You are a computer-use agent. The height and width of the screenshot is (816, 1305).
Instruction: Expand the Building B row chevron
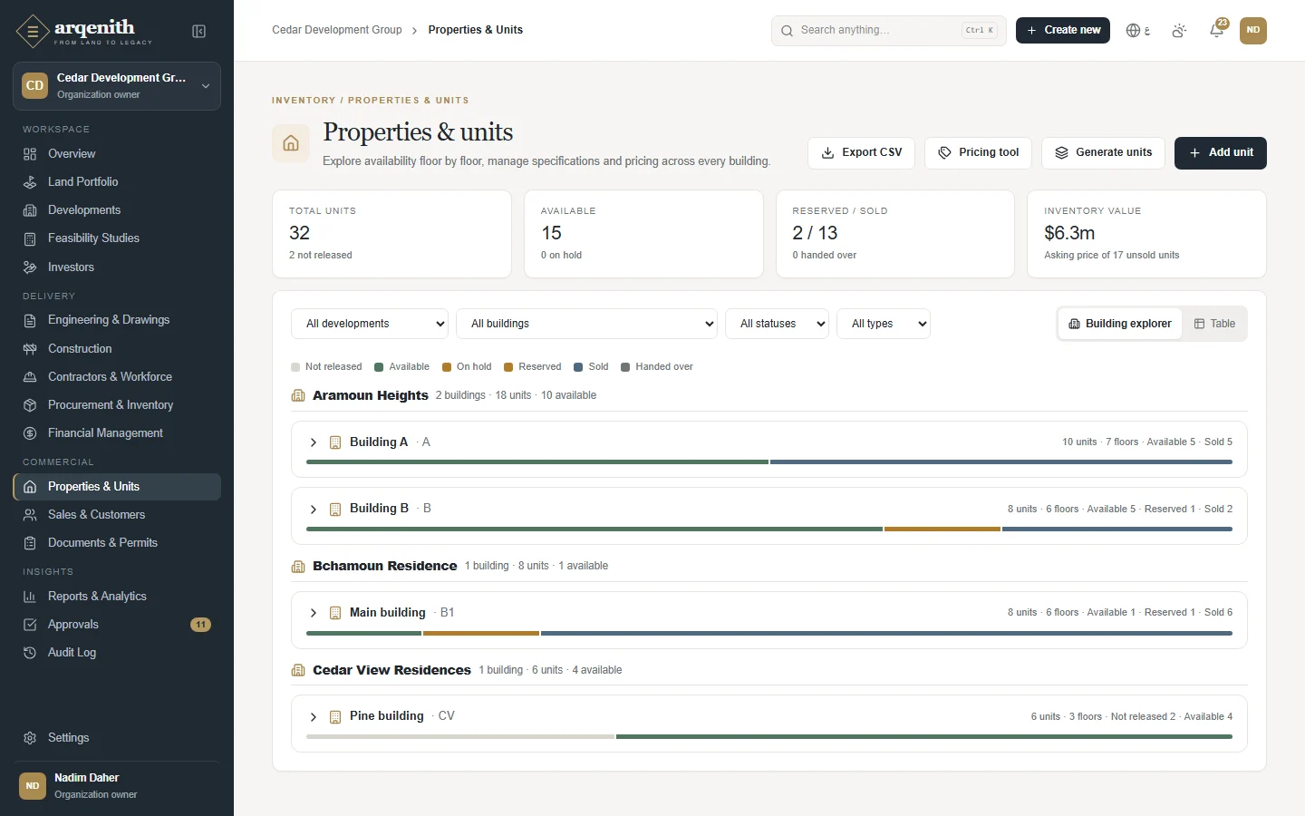tap(314, 510)
